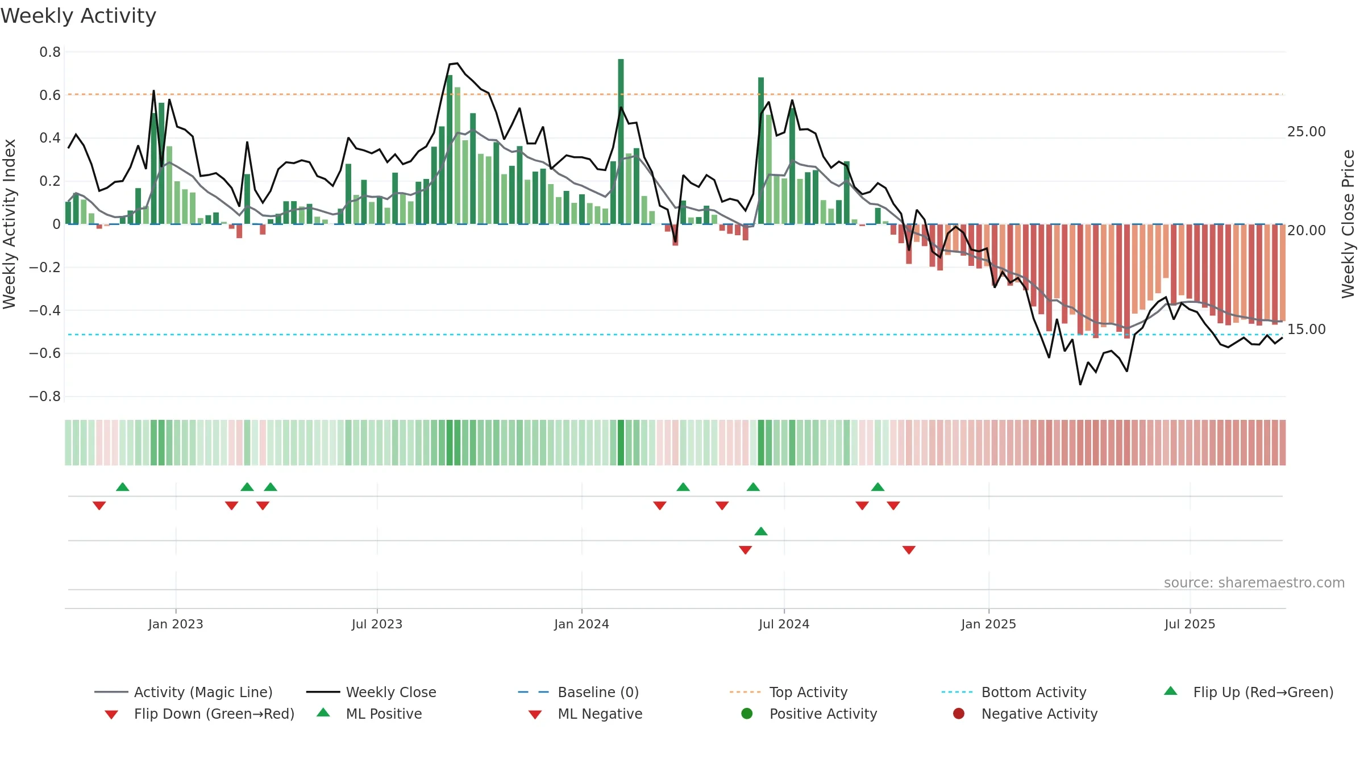Click the latest red Flip Down triangle

point(893,505)
